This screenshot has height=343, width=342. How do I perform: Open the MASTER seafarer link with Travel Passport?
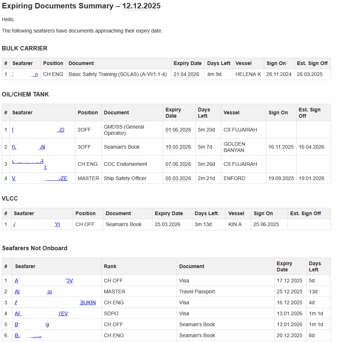[33, 292]
